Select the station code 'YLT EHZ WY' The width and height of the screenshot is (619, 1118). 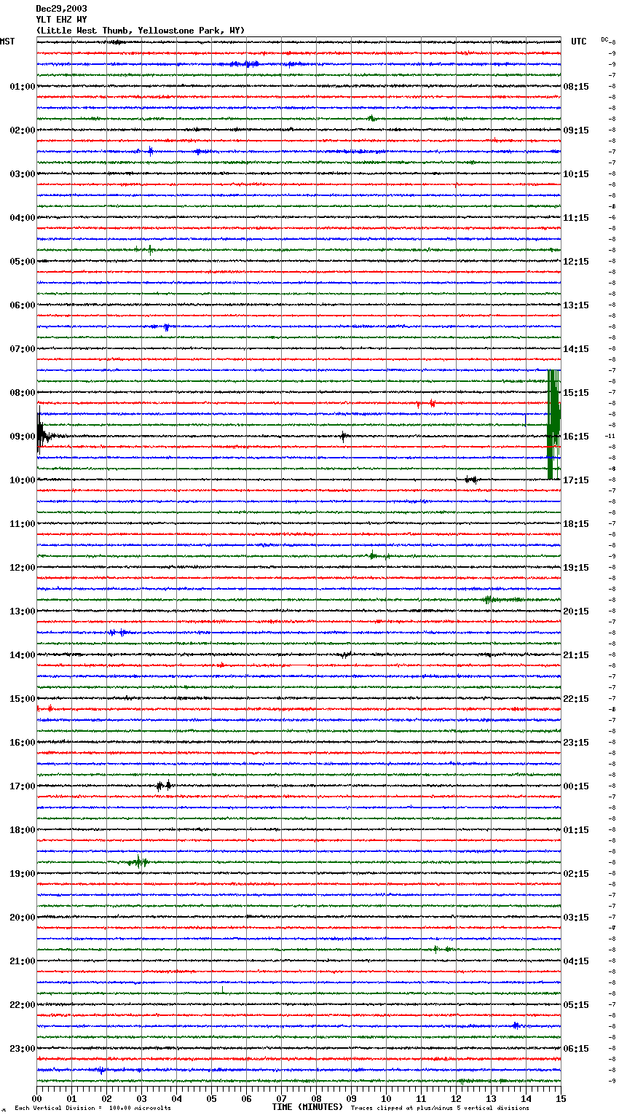point(61,20)
